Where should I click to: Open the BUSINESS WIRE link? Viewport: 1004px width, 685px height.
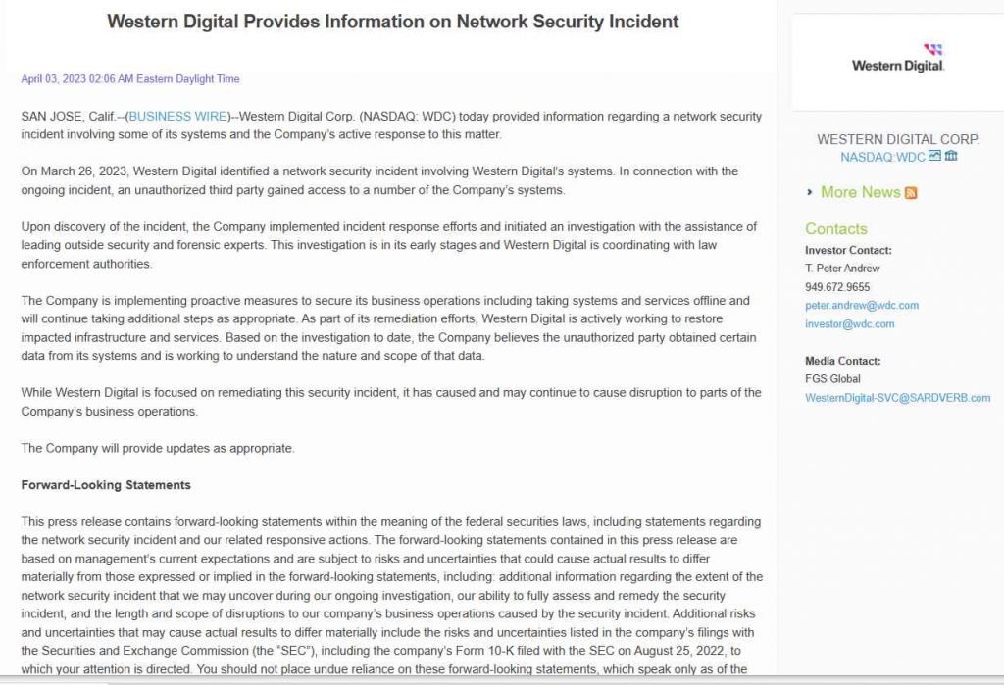click(x=178, y=117)
